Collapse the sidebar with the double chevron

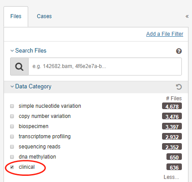coord(187,16)
